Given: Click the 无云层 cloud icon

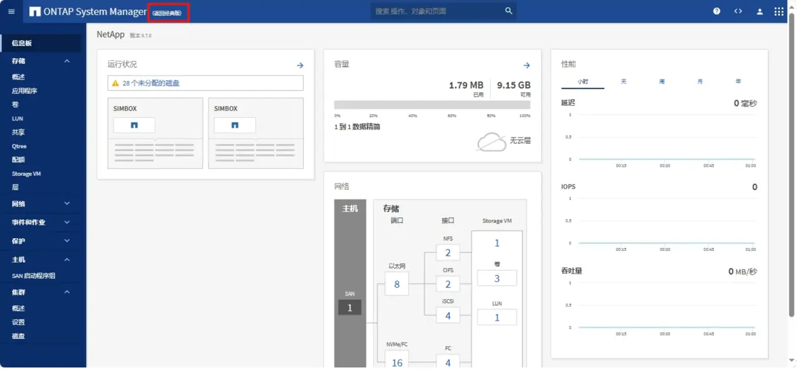Looking at the screenshot, I should click(491, 142).
